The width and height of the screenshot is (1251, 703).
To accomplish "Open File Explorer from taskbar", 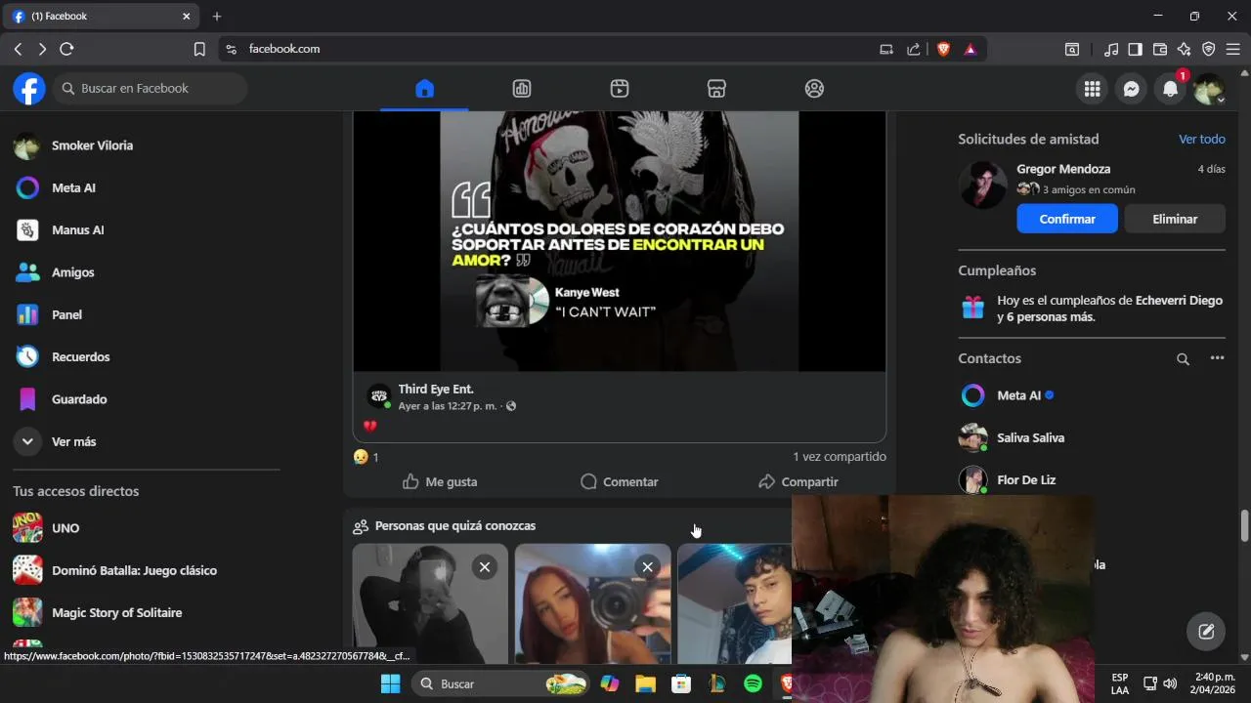I will click(645, 683).
